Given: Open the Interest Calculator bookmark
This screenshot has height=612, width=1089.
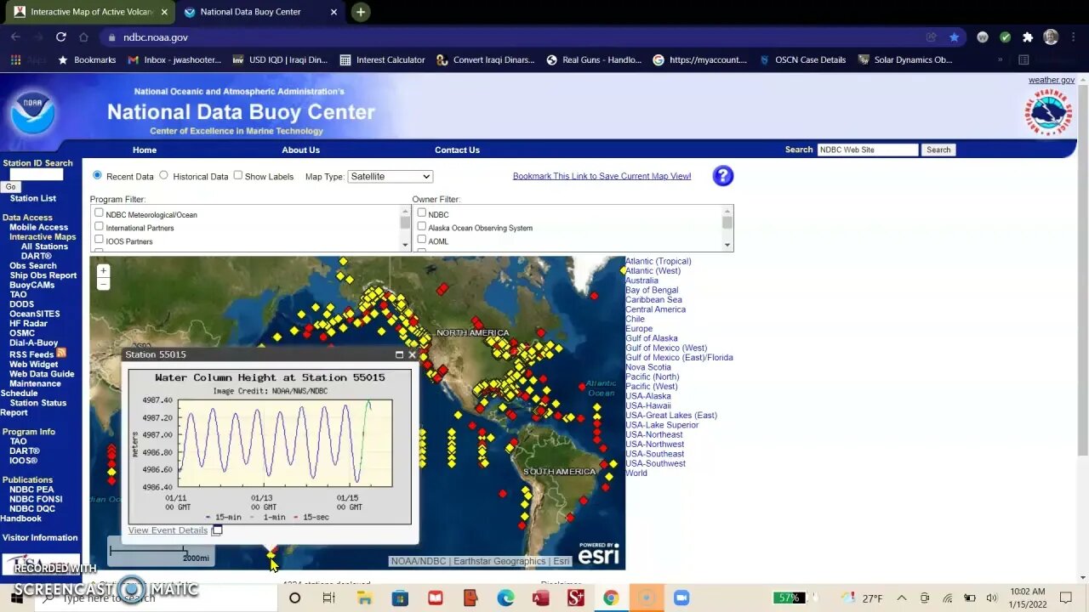Looking at the screenshot, I should click(382, 59).
